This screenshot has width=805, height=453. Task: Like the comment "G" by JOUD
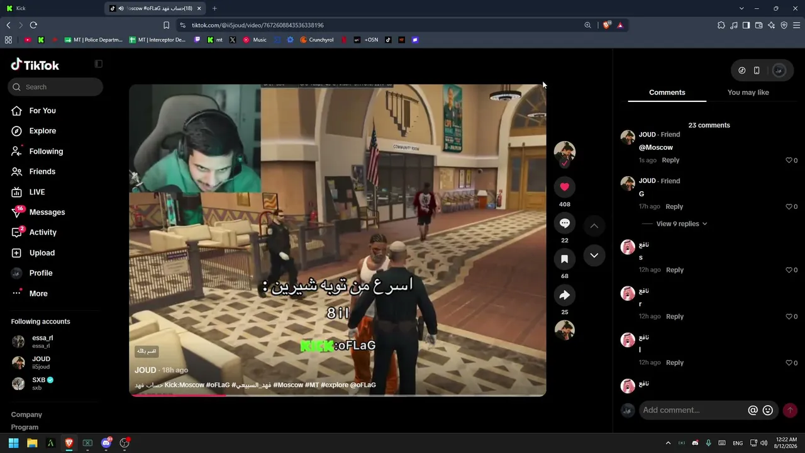tap(789, 206)
